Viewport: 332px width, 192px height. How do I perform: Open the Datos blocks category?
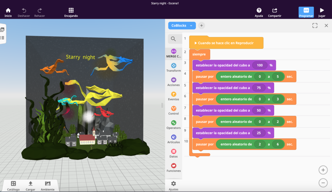tap(173, 153)
